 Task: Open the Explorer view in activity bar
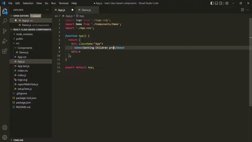click(x=5, y=11)
